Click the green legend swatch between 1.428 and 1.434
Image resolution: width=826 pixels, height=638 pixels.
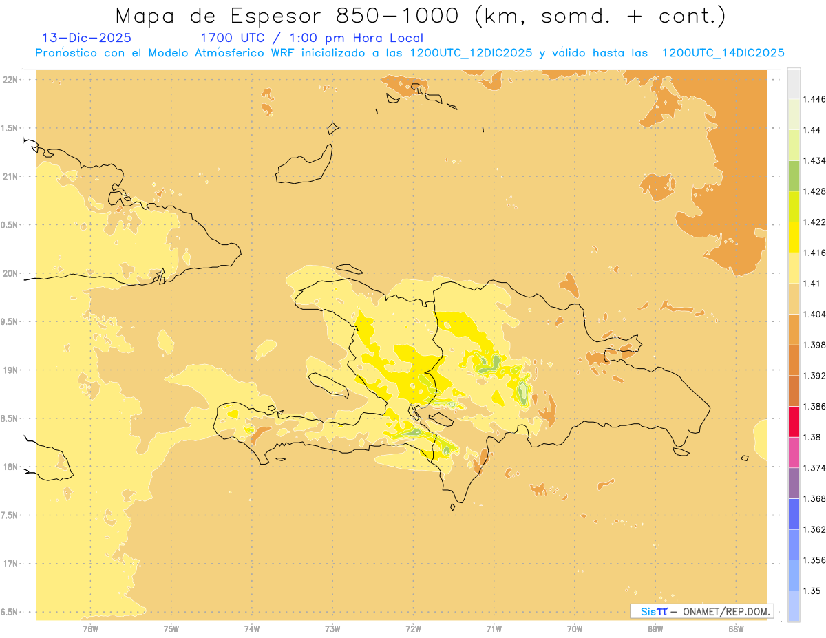[794, 176]
